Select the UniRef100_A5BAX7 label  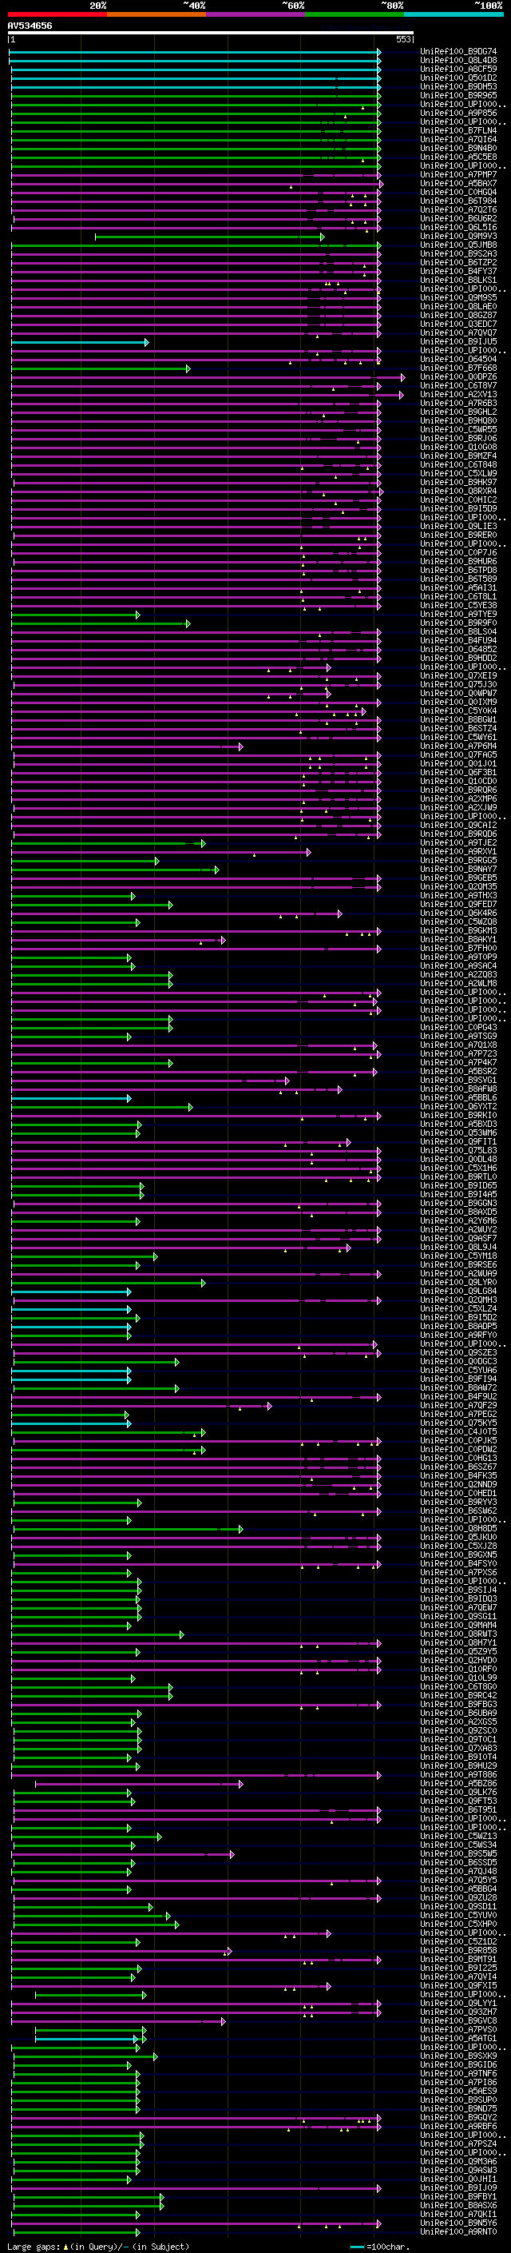point(458,184)
